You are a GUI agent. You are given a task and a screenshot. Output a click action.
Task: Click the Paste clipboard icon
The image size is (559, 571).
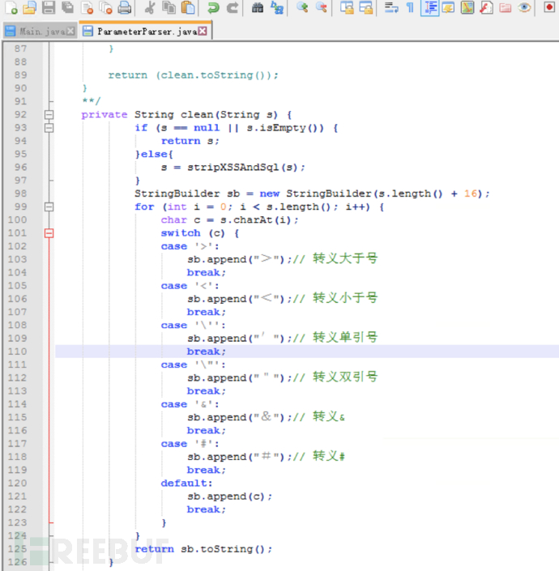[x=188, y=8]
